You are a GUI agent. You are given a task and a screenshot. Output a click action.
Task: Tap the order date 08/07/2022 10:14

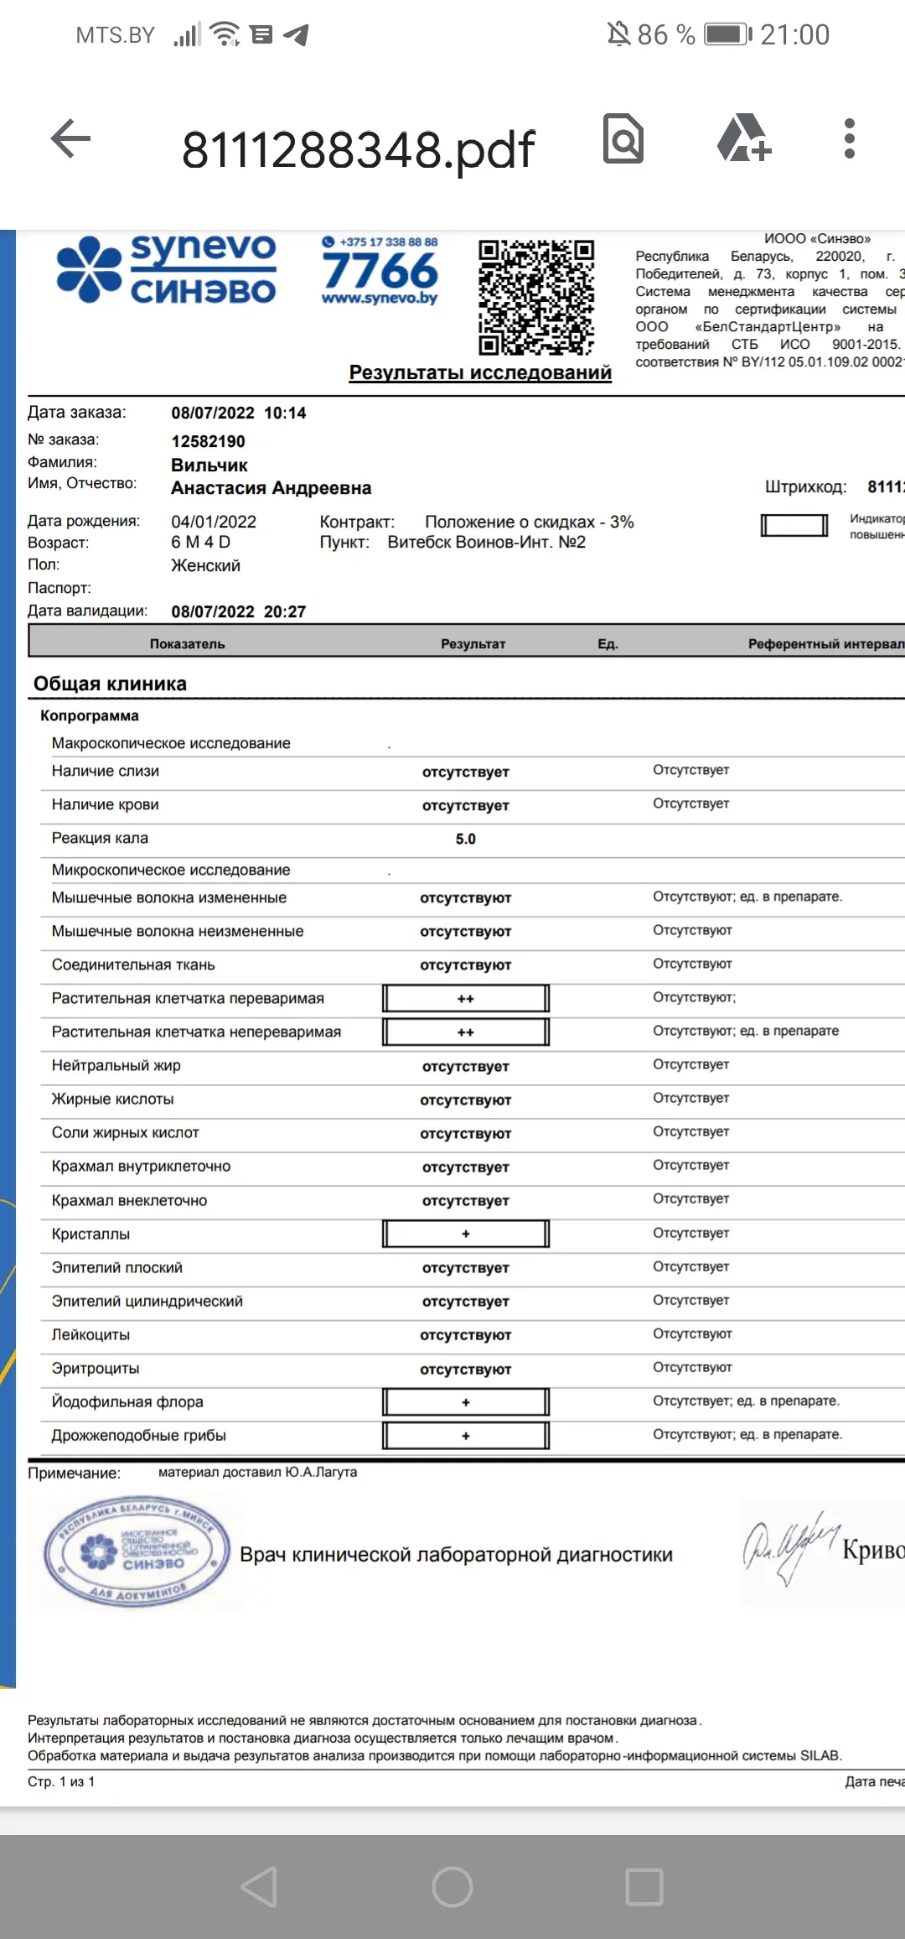tap(239, 413)
